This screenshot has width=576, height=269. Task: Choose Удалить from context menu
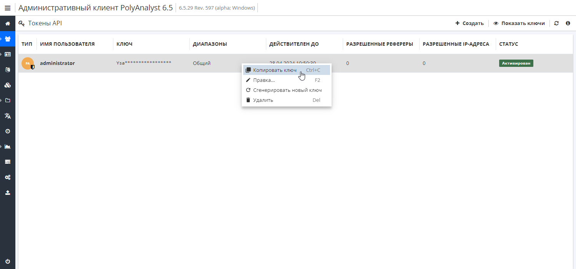tap(287, 100)
